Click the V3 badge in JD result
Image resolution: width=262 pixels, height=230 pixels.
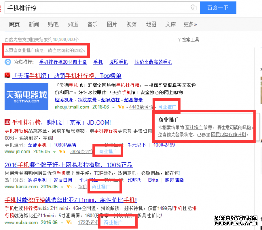[62, 152]
